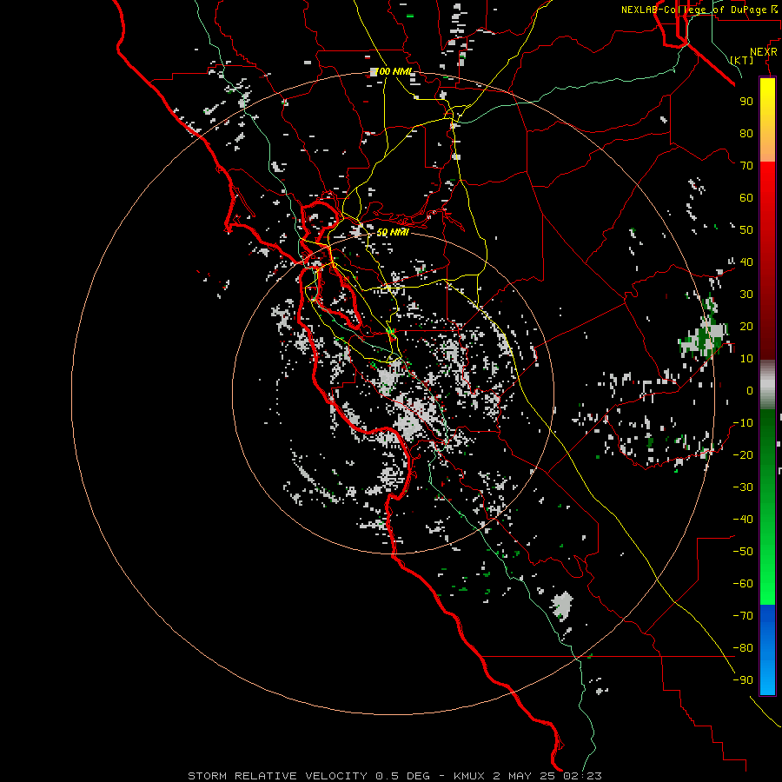Click the "100 NMI" range ring label

point(393,72)
